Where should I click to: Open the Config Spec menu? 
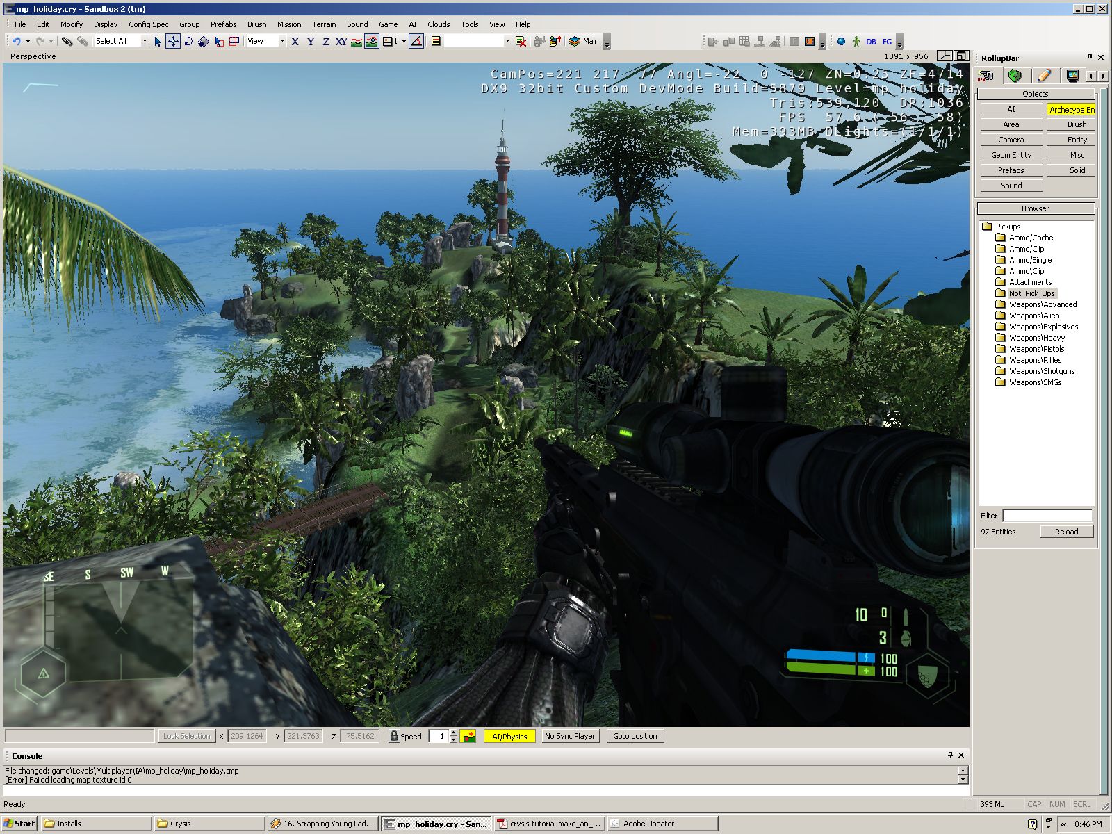(148, 24)
